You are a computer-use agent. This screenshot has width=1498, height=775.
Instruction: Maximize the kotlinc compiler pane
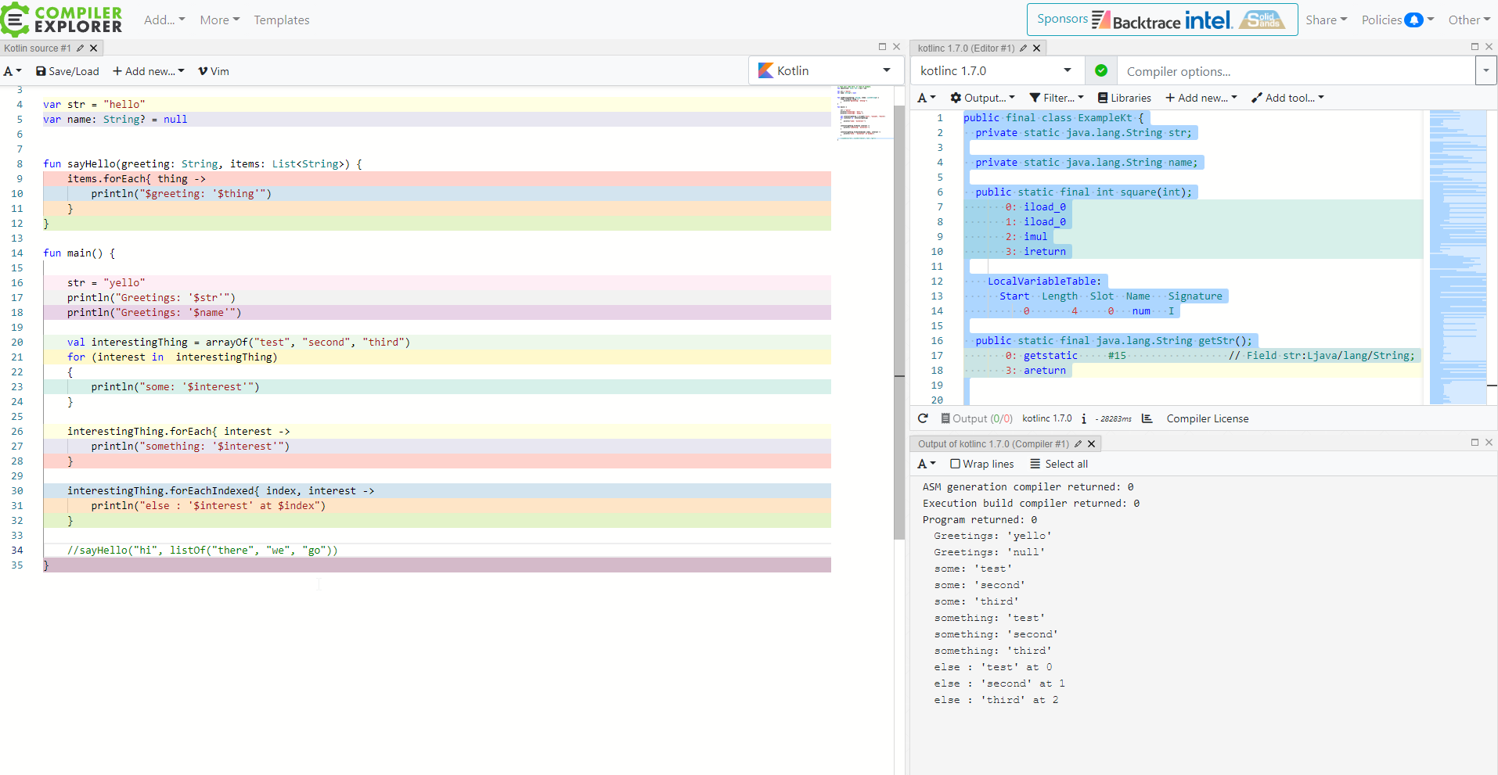[1475, 47]
